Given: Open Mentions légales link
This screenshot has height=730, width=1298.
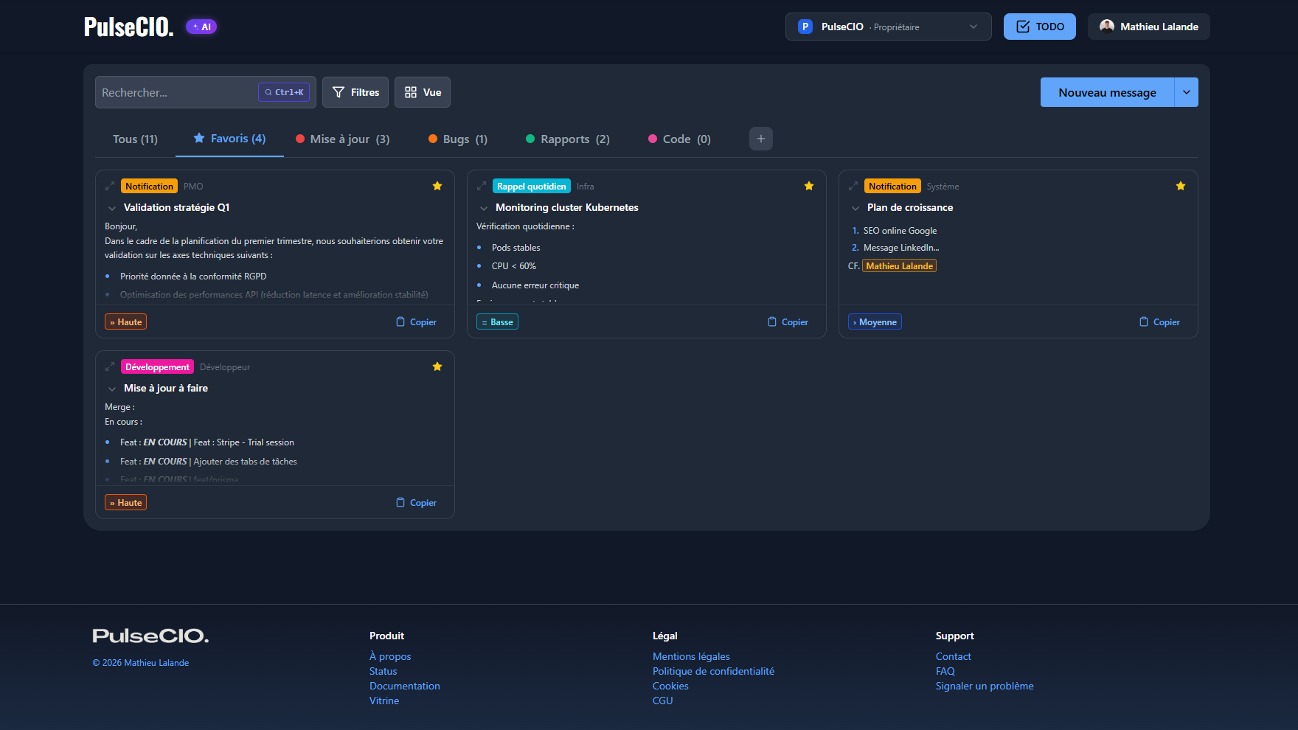Looking at the screenshot, I should [691, 656].
